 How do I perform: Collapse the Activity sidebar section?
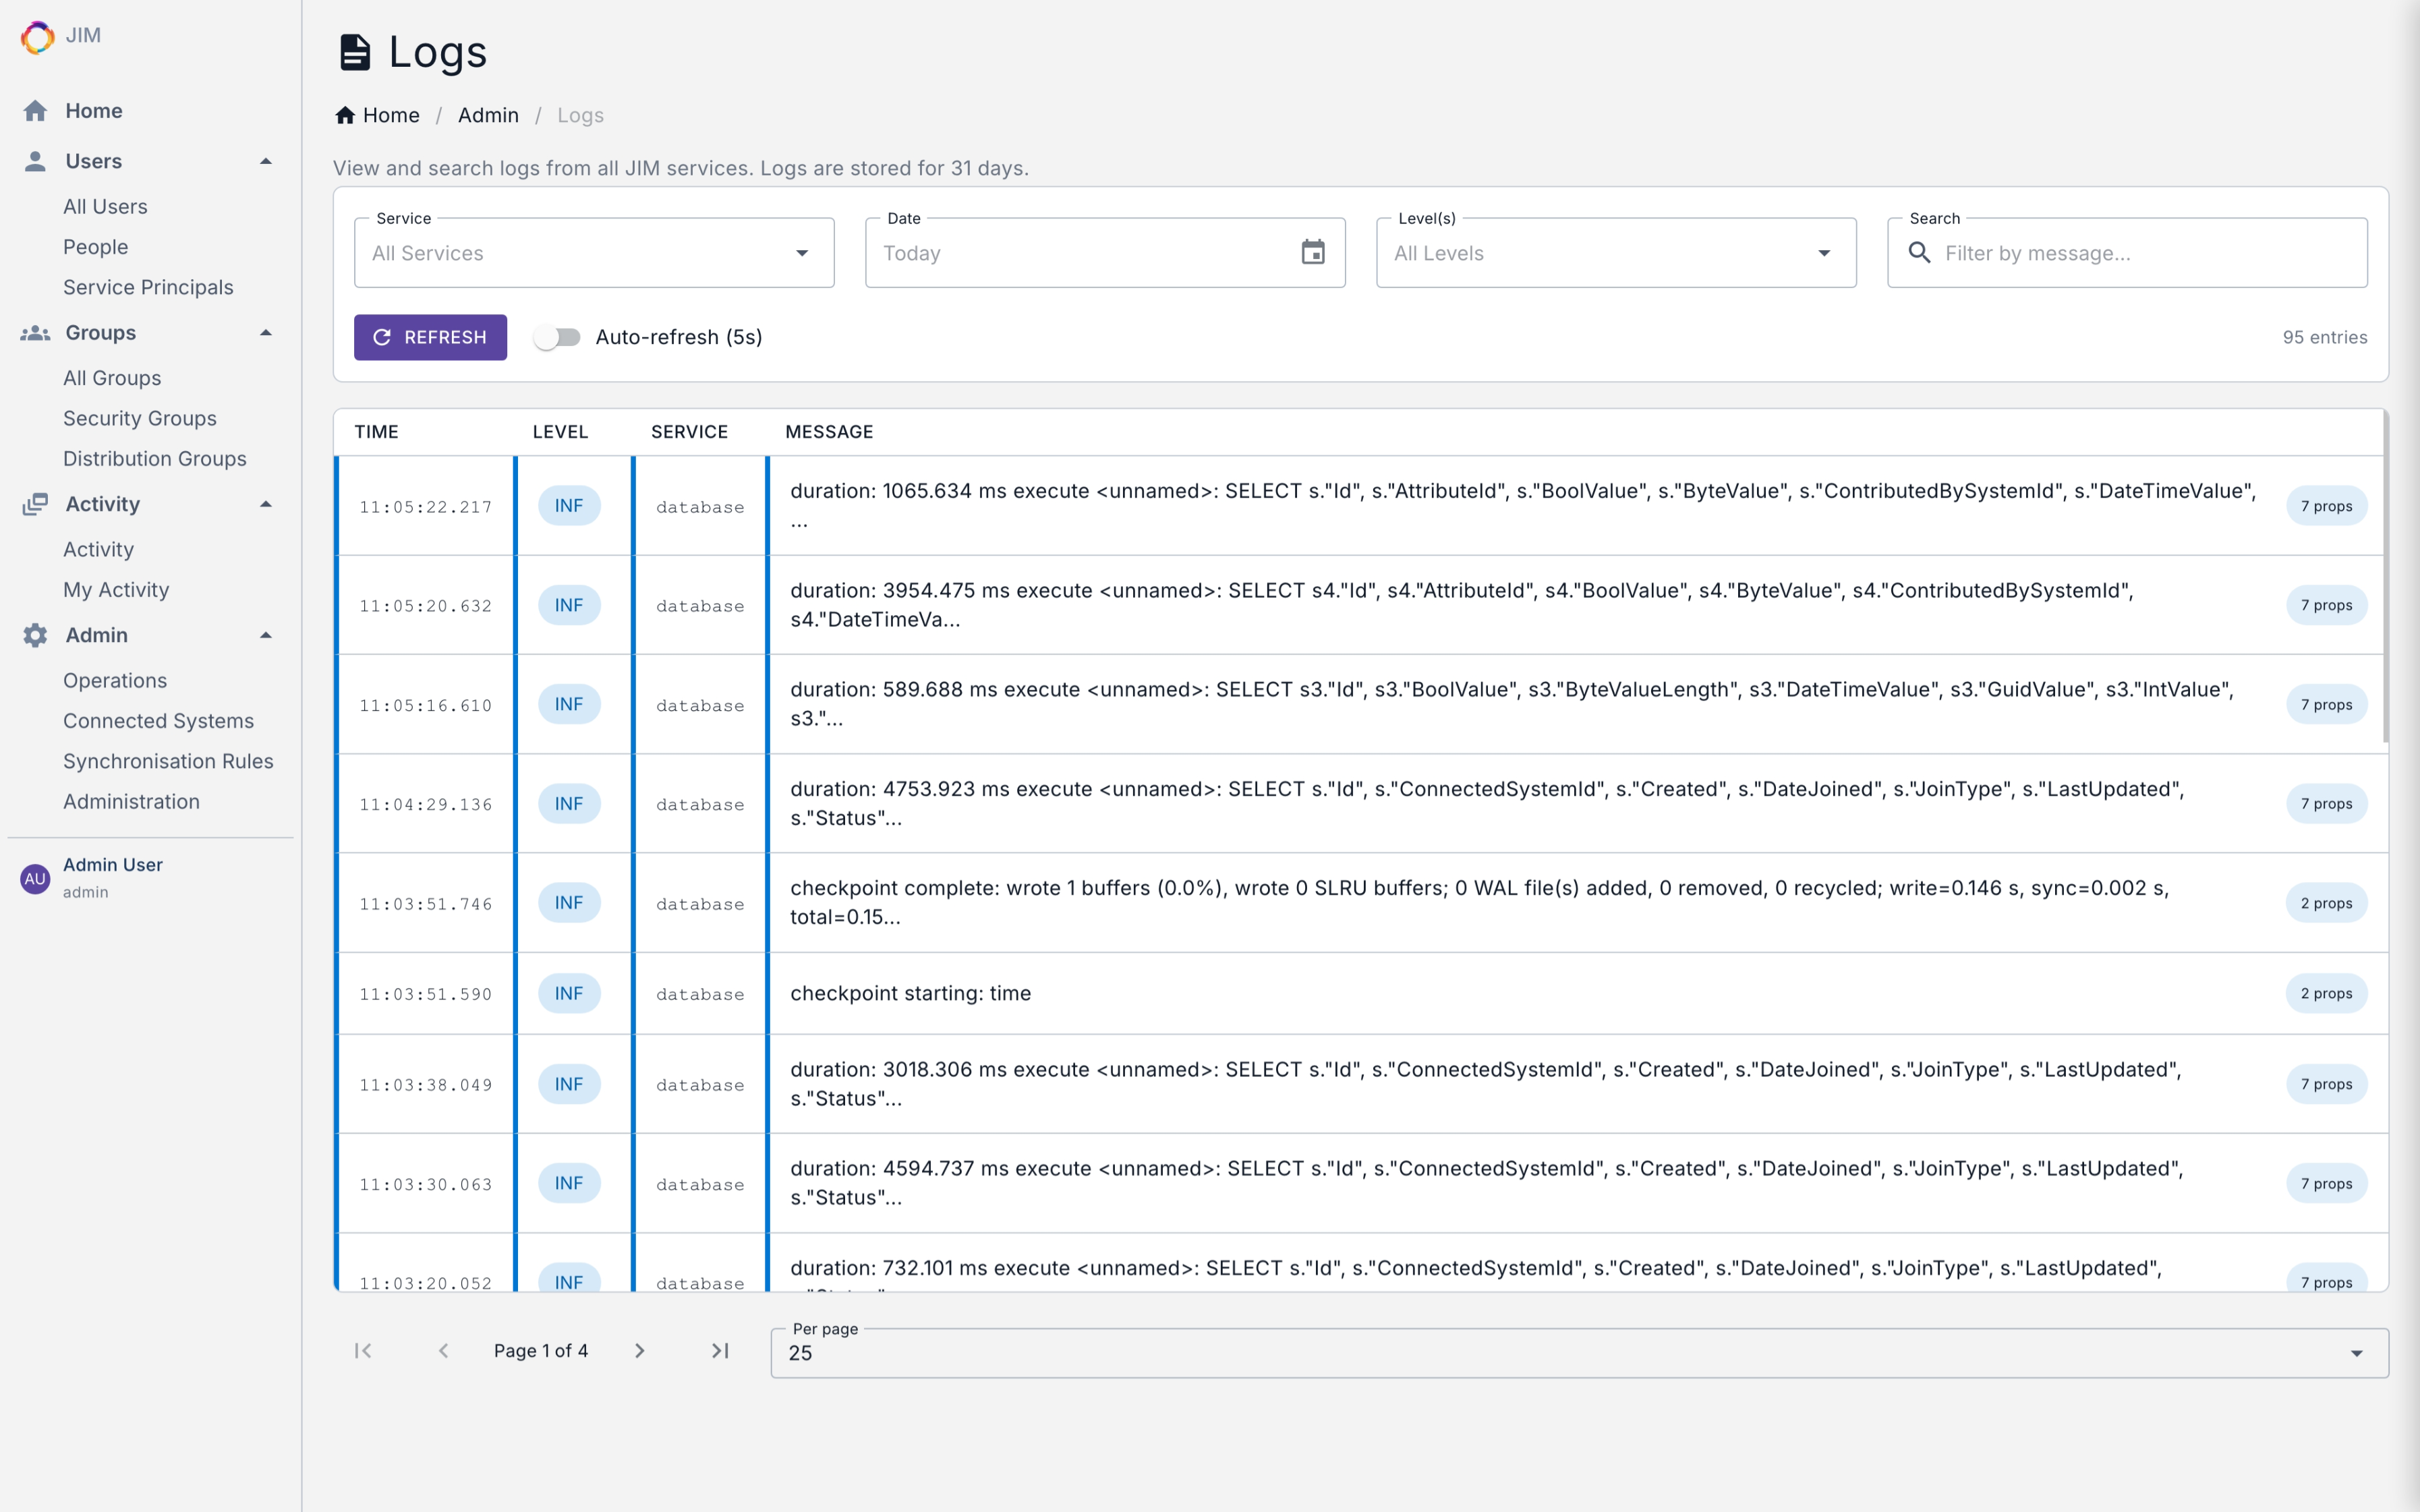click(x=265, y=504)
